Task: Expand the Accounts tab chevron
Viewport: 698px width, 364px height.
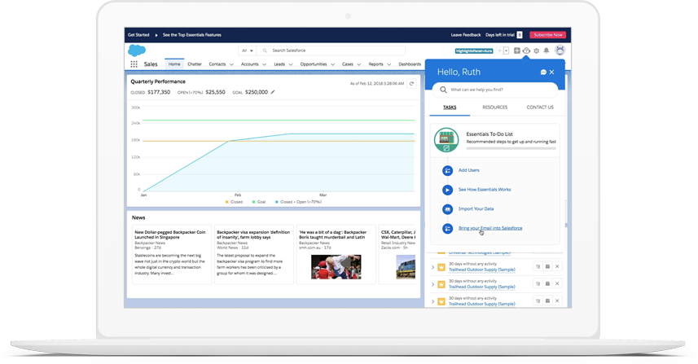Action: tap(265, 64)
